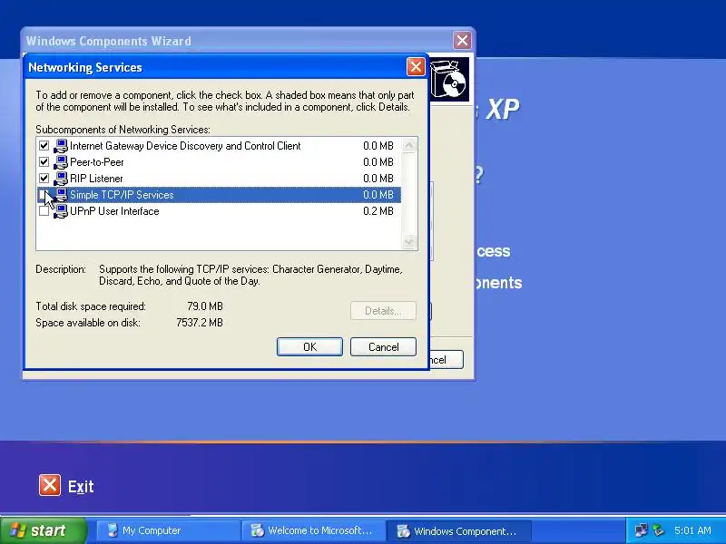Click the Peer-to-Peer computer icon
Image resolution: width=726 pixels, height=544 pixels.
pyautogui.click(x=60, y=162)
